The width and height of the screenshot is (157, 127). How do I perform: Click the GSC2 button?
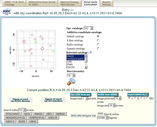pos(27,114)
